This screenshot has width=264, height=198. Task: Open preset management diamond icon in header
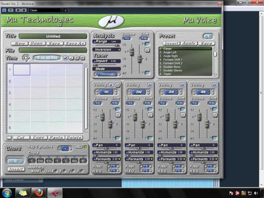(66, 10)
